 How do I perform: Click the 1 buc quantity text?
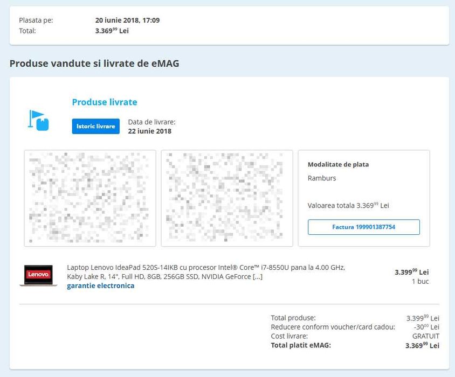pyautogui.click(x=420, y=281)
